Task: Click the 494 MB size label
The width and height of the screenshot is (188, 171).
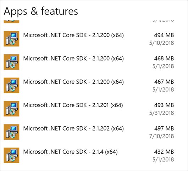Action: point(164,35)
